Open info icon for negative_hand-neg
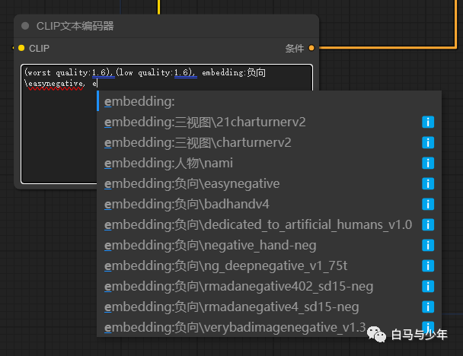The height and width of the screenshot is (356, 463). [x=428, y=245]
